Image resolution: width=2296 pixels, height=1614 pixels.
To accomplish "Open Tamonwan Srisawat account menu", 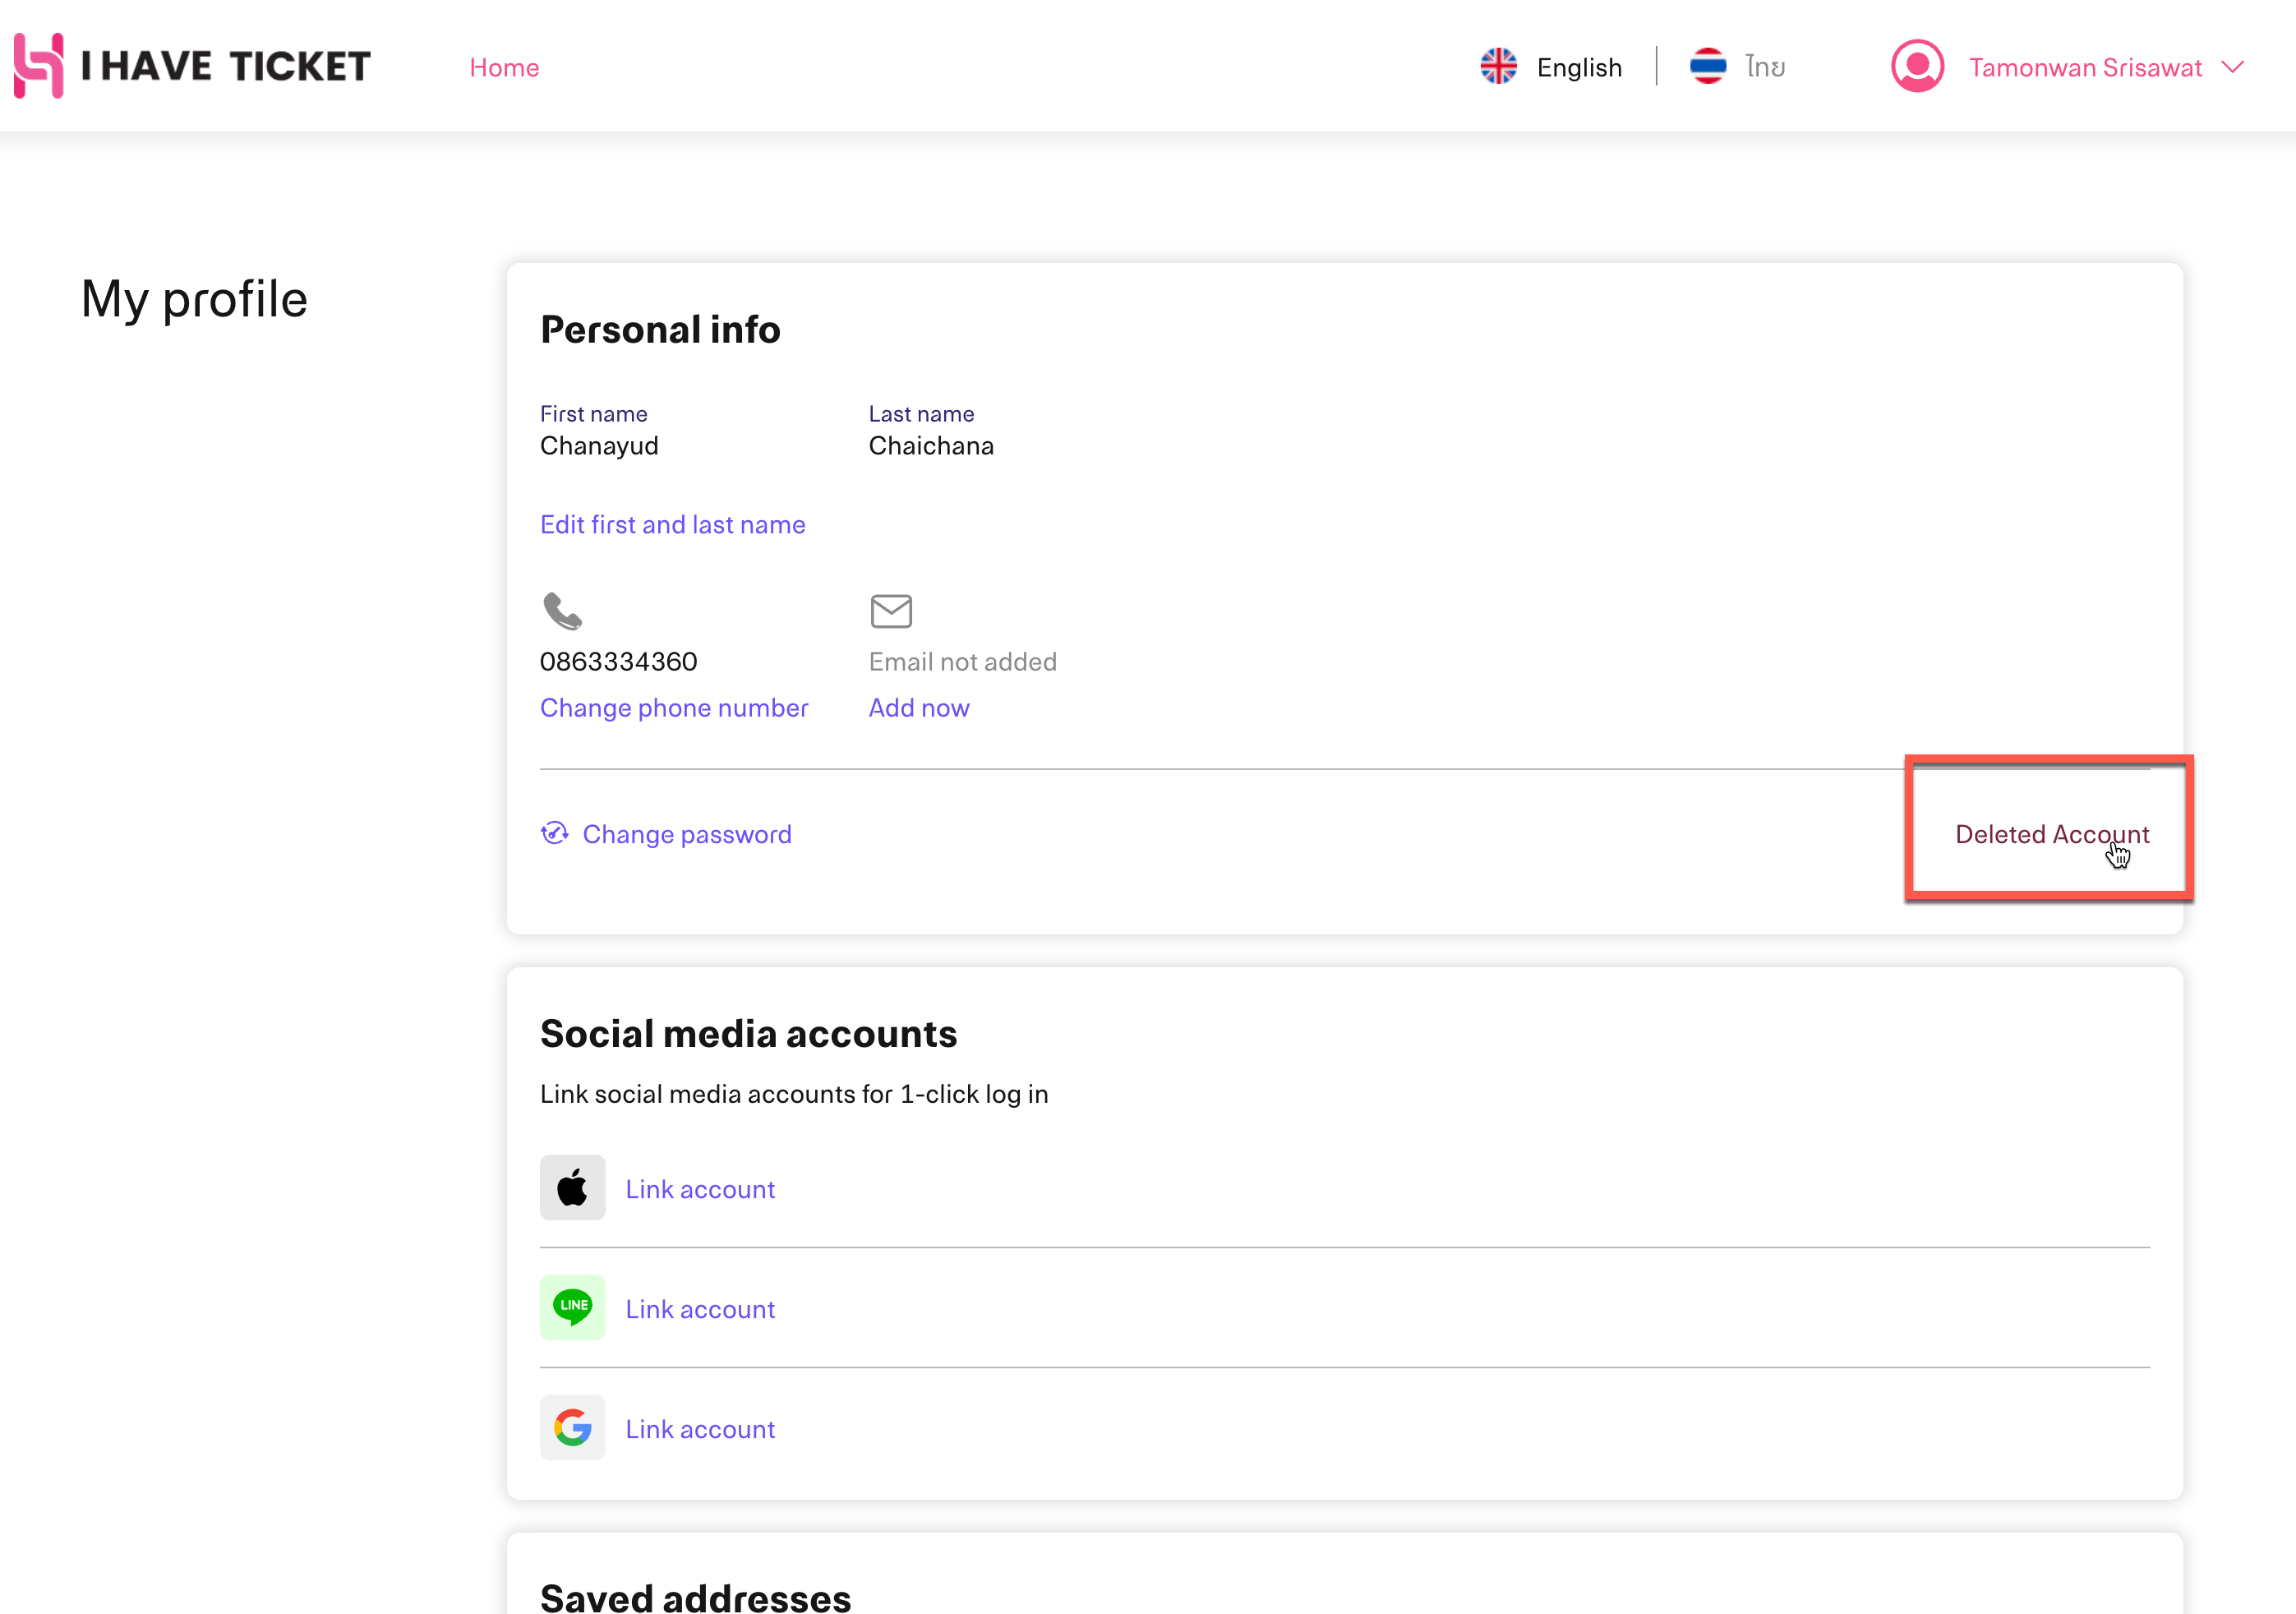I will (x=2085, y=67).
